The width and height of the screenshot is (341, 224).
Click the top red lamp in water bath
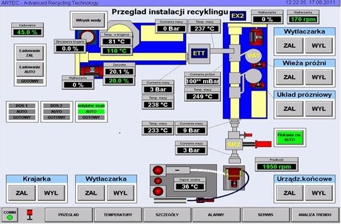158,170
